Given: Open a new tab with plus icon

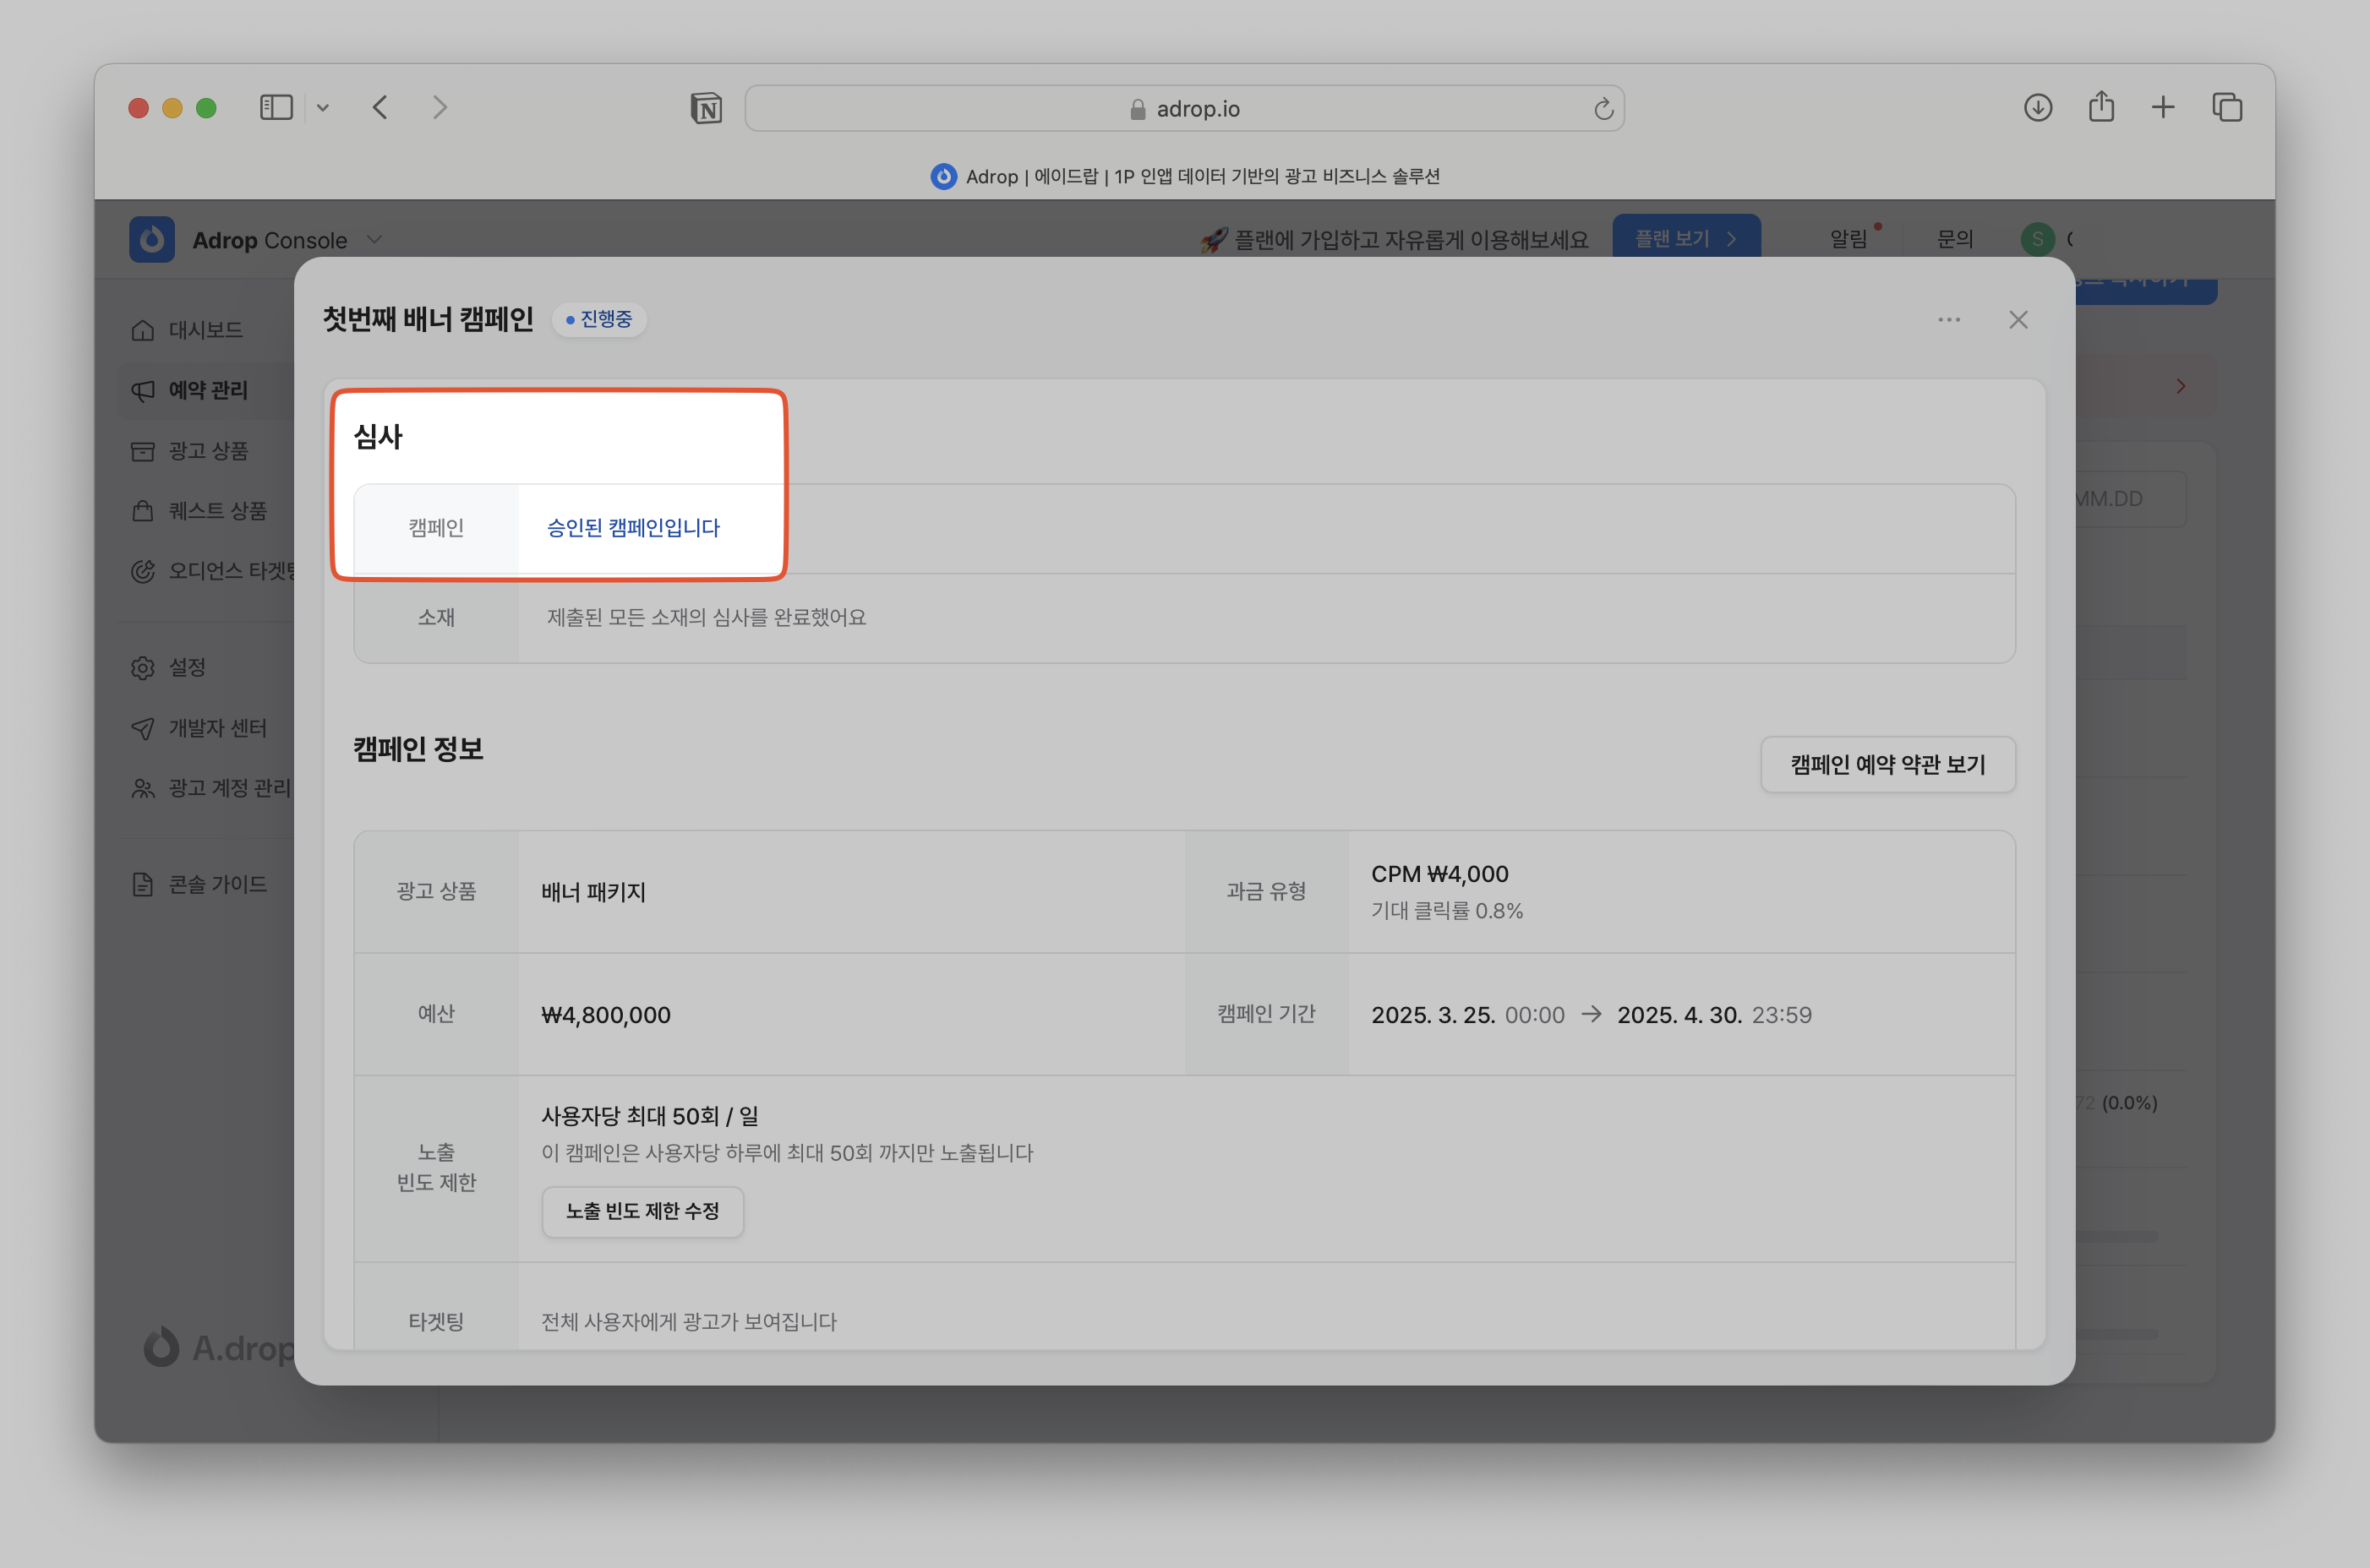Looking at the screenshot, I should 2163,107.
